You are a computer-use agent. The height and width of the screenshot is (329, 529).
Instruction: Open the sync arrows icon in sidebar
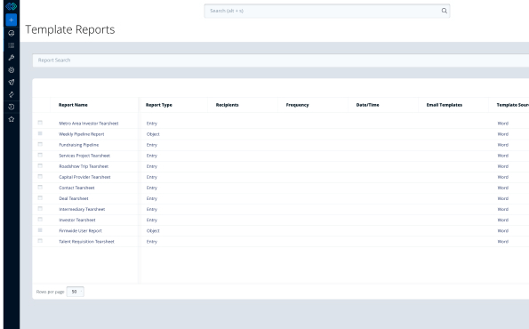click(x=12, y=94)
